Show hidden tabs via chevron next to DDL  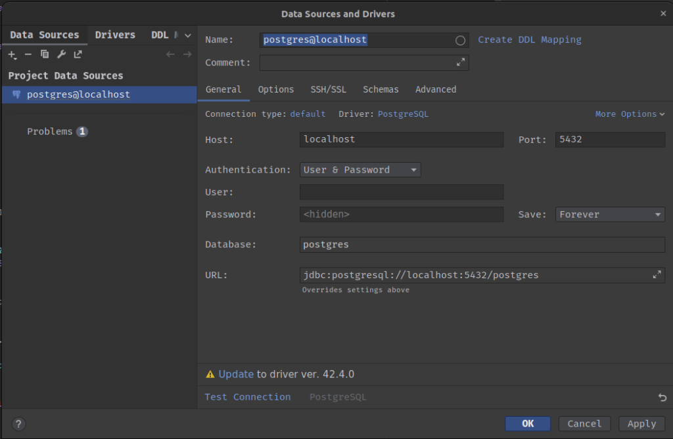coord(187,35)
